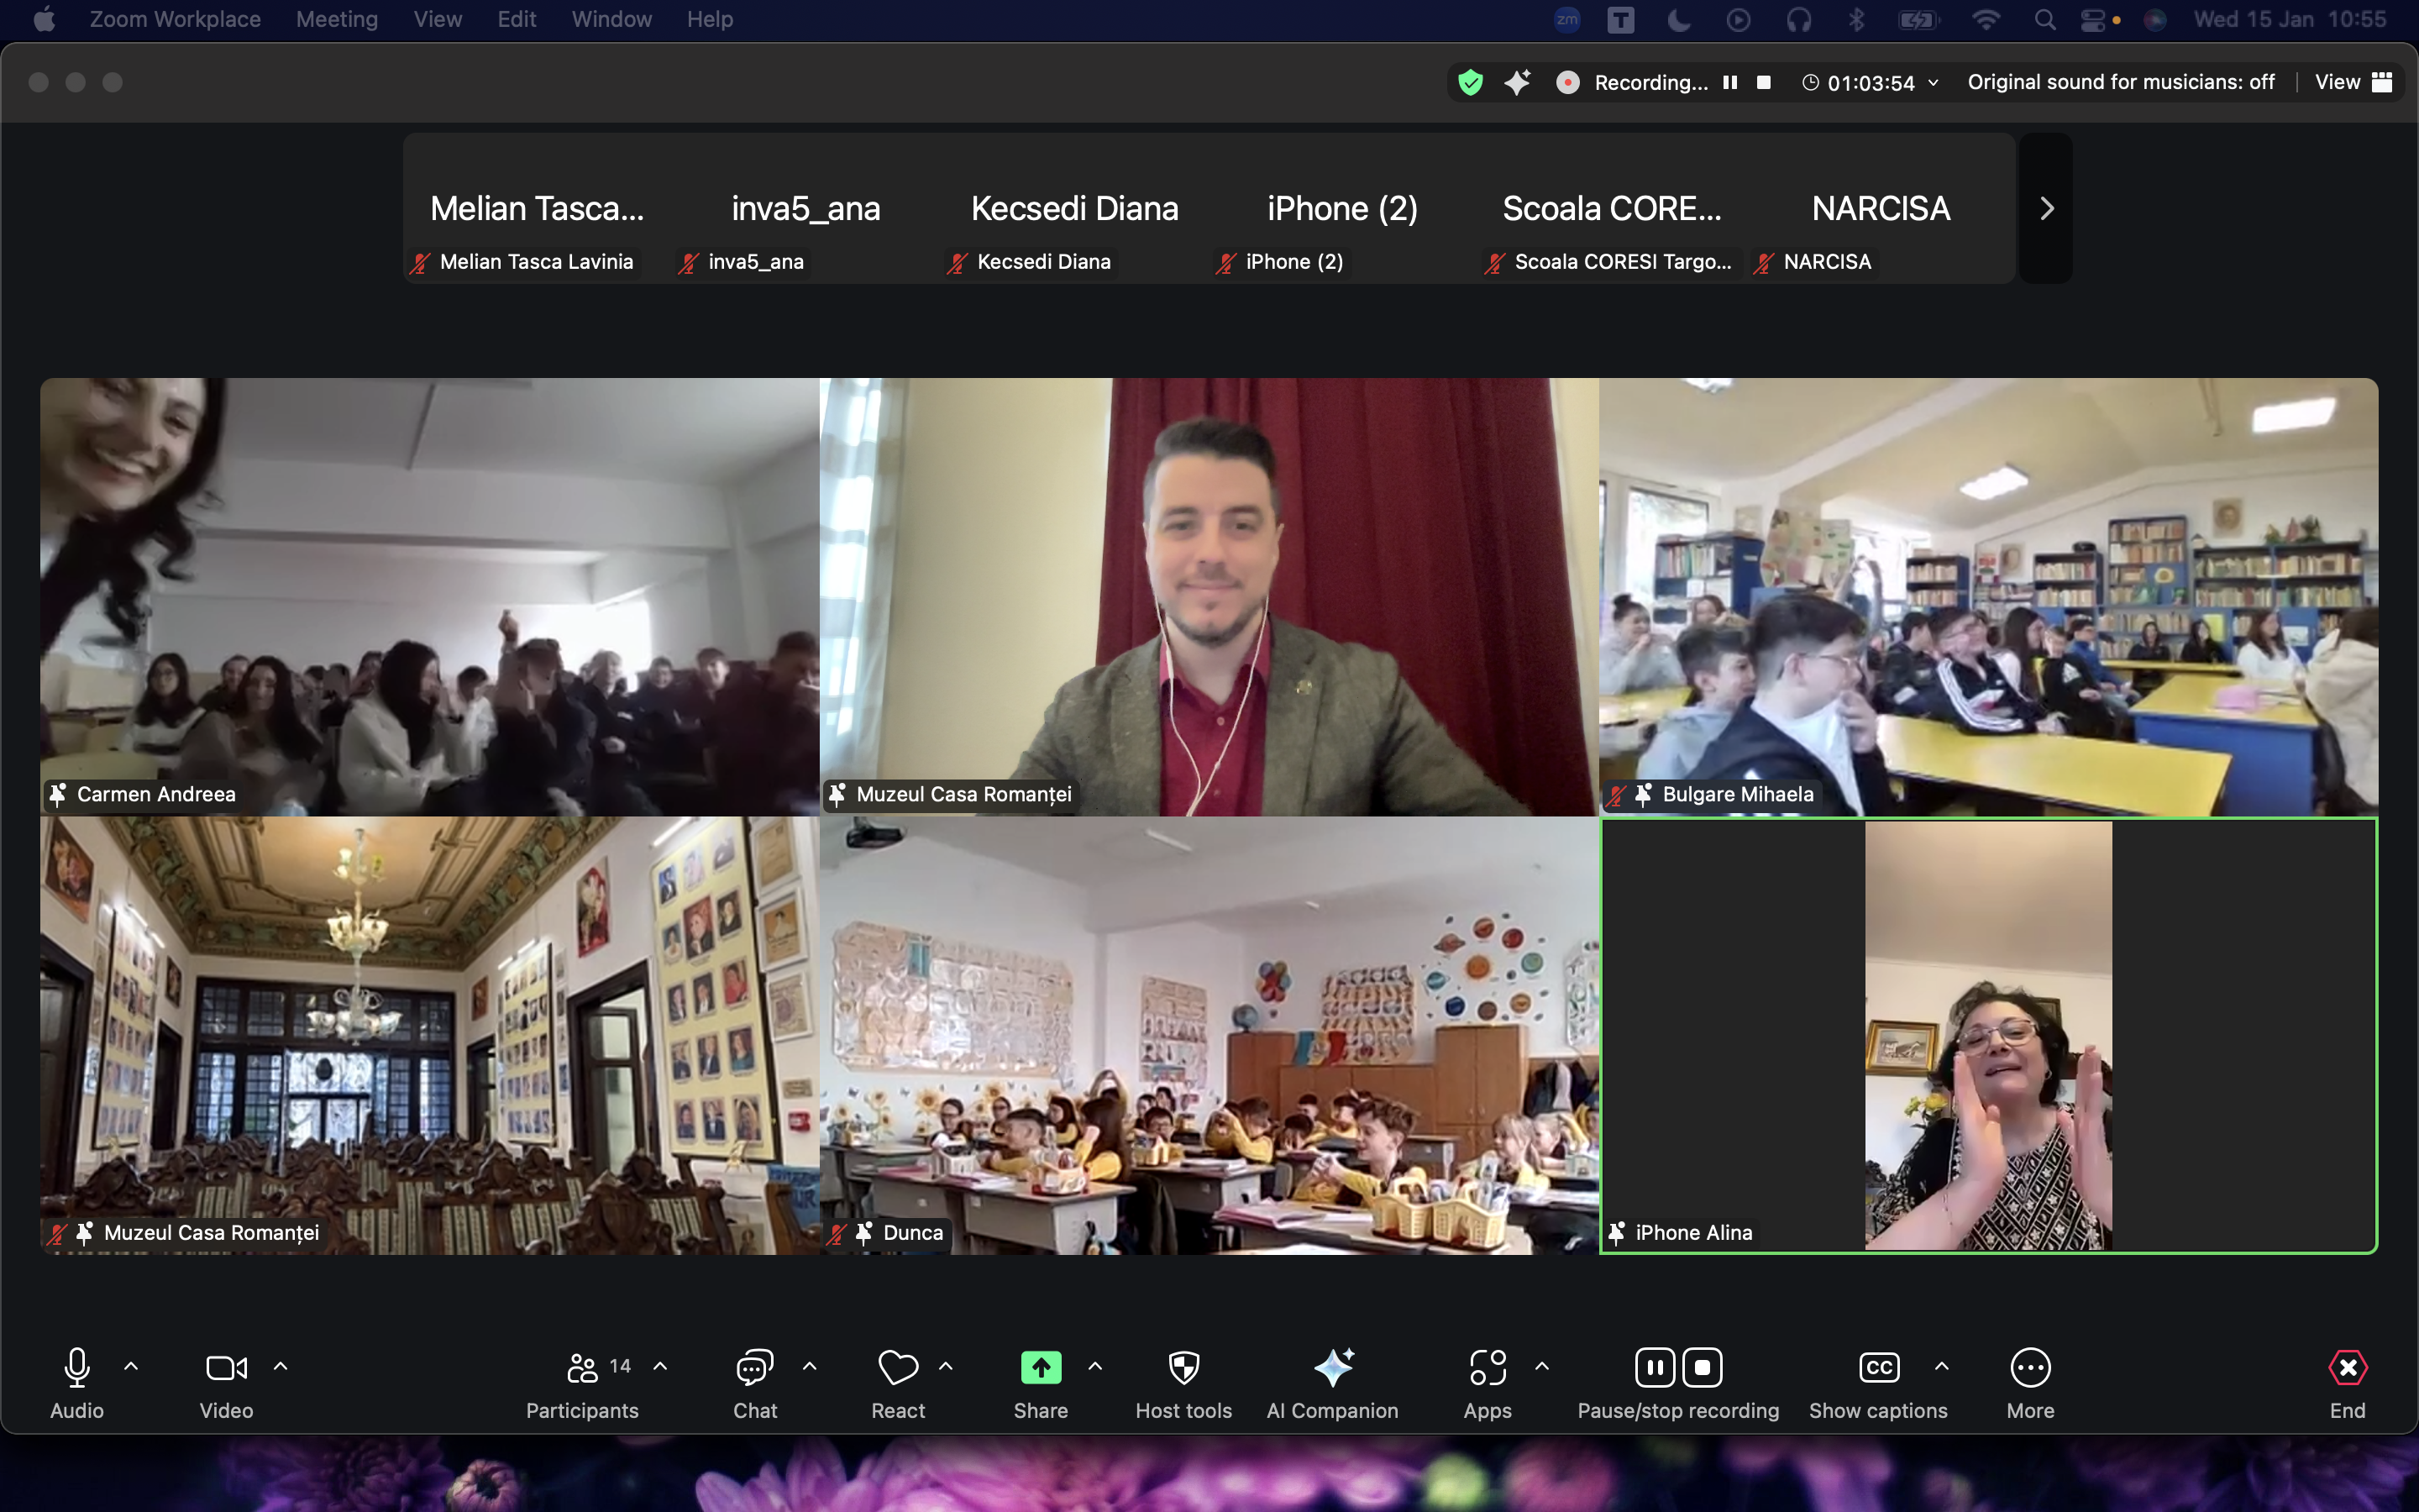Pause recording in bottom toolbar
2419x1512 pixels.
pos(1655,1367)
